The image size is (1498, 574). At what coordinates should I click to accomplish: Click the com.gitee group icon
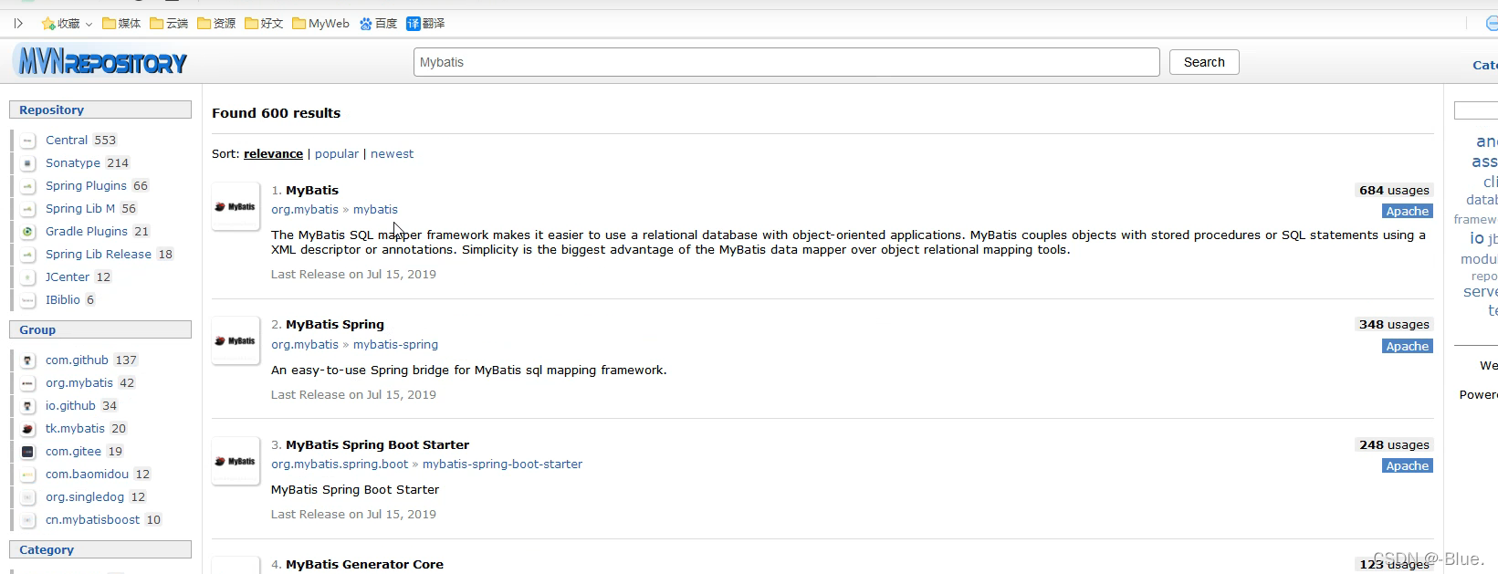point(28,452)
